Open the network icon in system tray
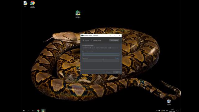The image size is (199, 112). [162, 111]
